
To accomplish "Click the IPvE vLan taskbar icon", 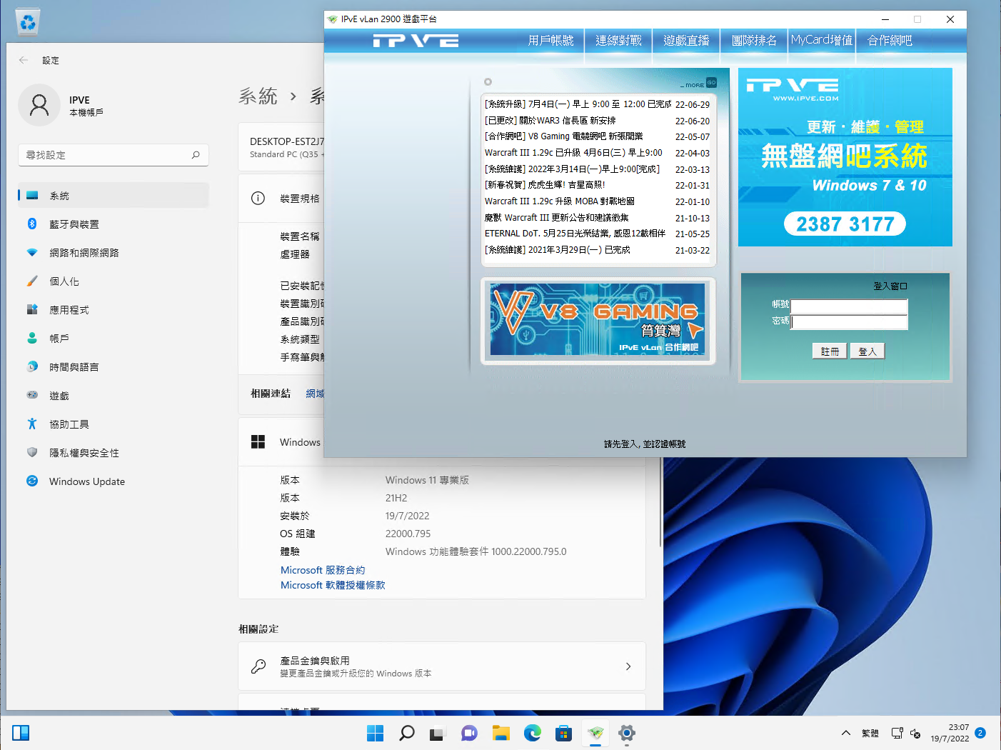I will [x=595, y=733].
